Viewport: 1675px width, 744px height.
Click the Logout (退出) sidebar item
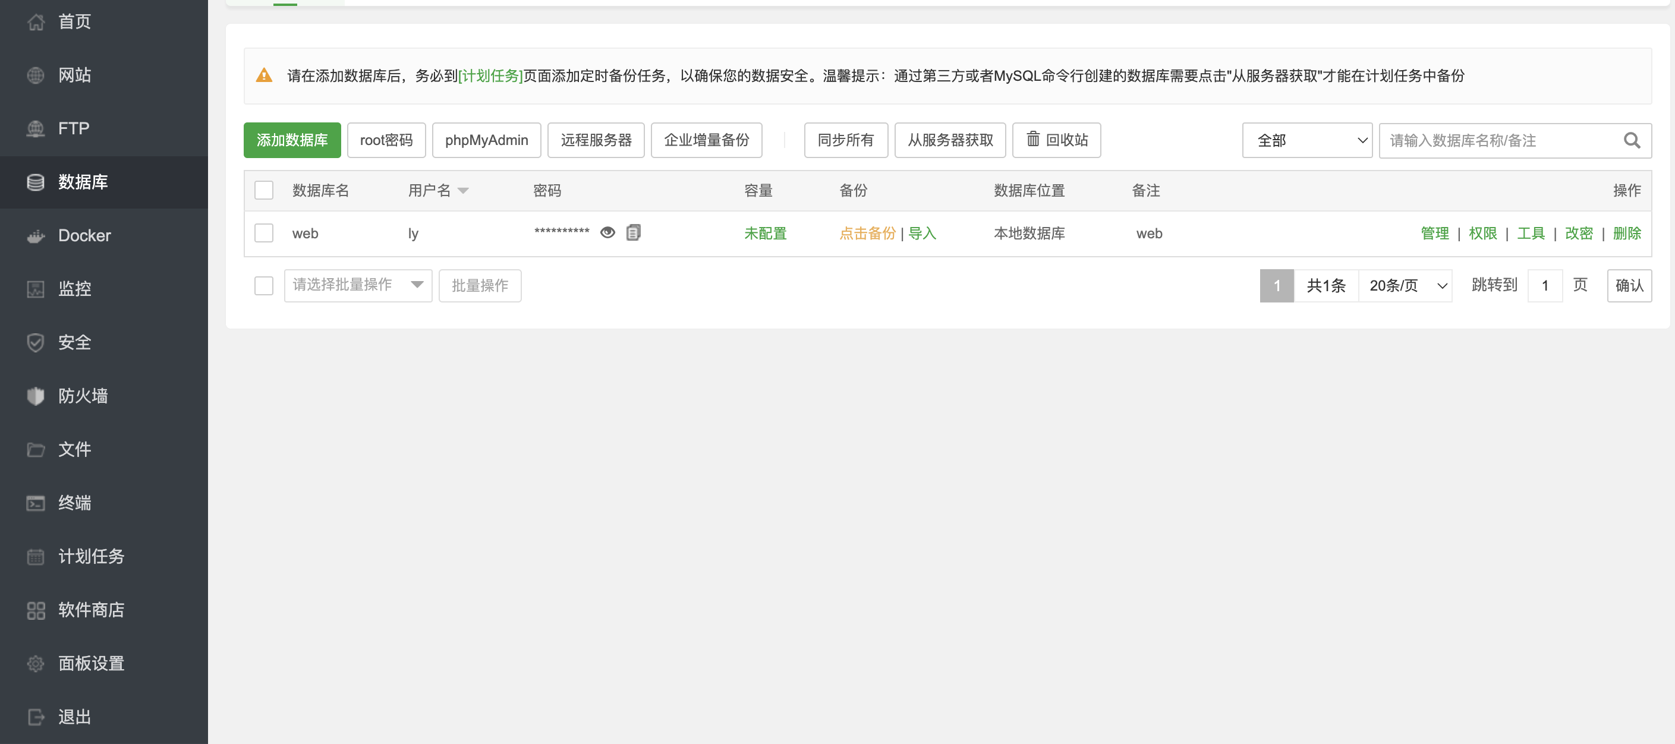coord(74,716)
